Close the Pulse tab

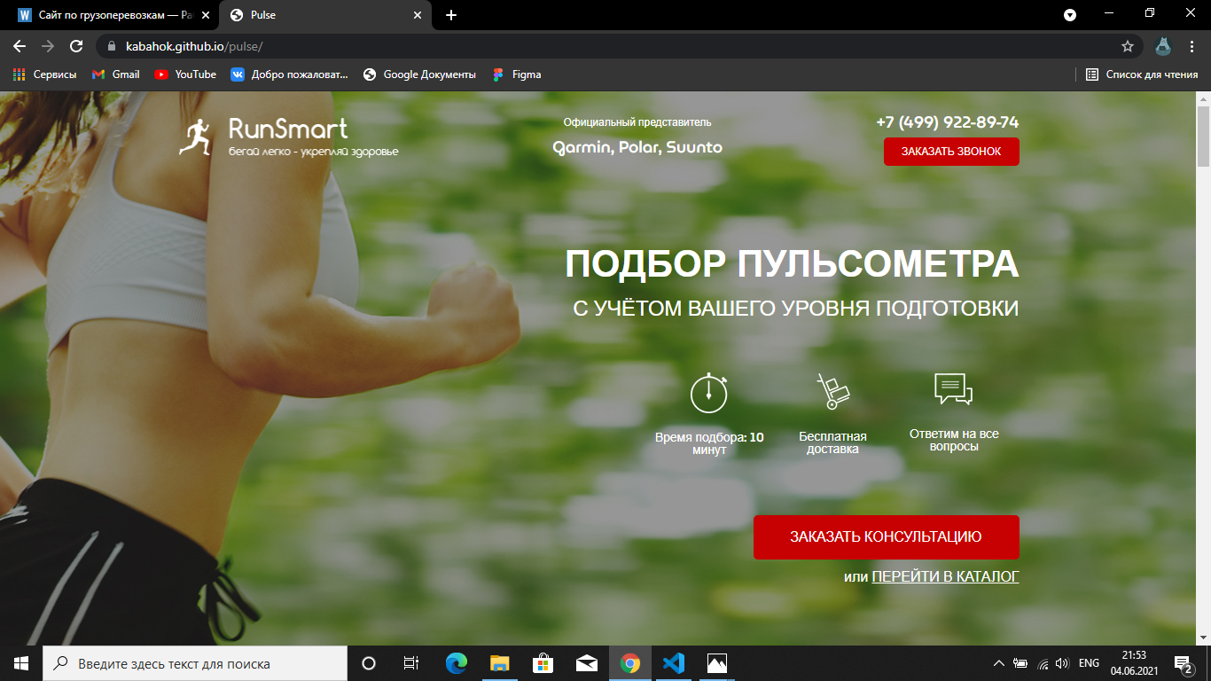coord(418,15)
